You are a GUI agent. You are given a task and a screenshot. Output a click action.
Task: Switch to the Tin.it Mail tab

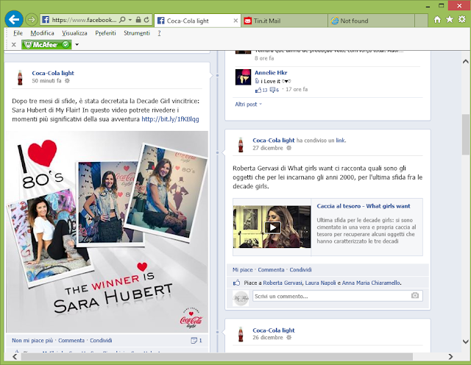point(284,21)
